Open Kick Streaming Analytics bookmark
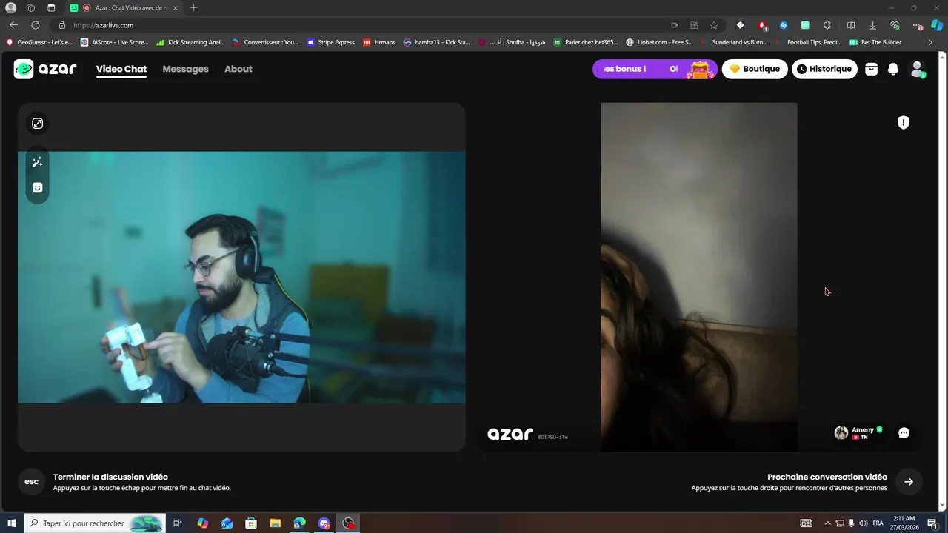The height and width of the screenshot is (533, 948). click(x=190, y=42)
